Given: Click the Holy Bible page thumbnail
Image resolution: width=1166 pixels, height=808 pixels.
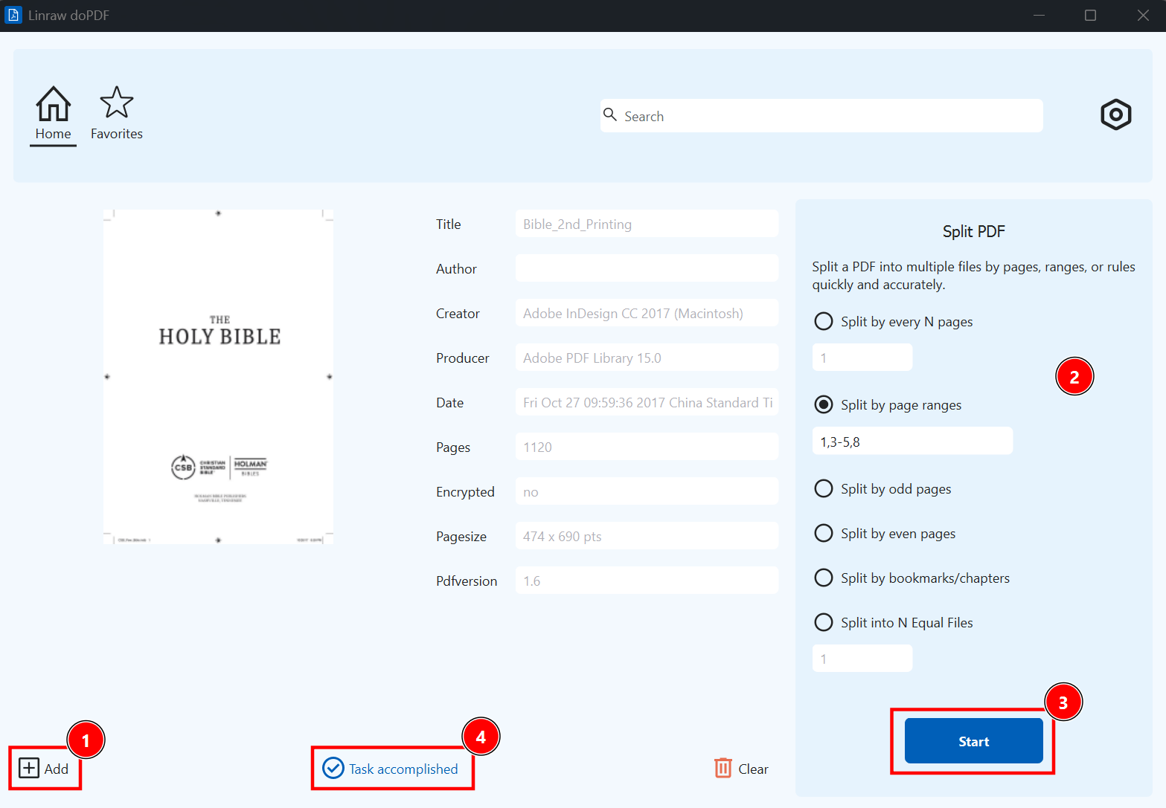Looking at the screenshot, I should (x=218, y=377).
